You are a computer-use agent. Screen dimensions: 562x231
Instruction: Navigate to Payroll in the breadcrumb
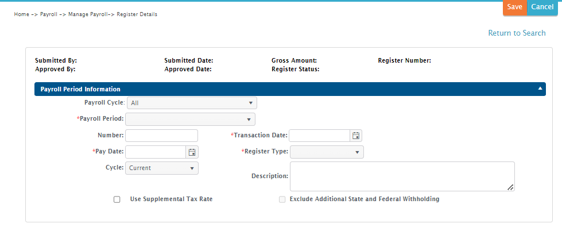49,14
